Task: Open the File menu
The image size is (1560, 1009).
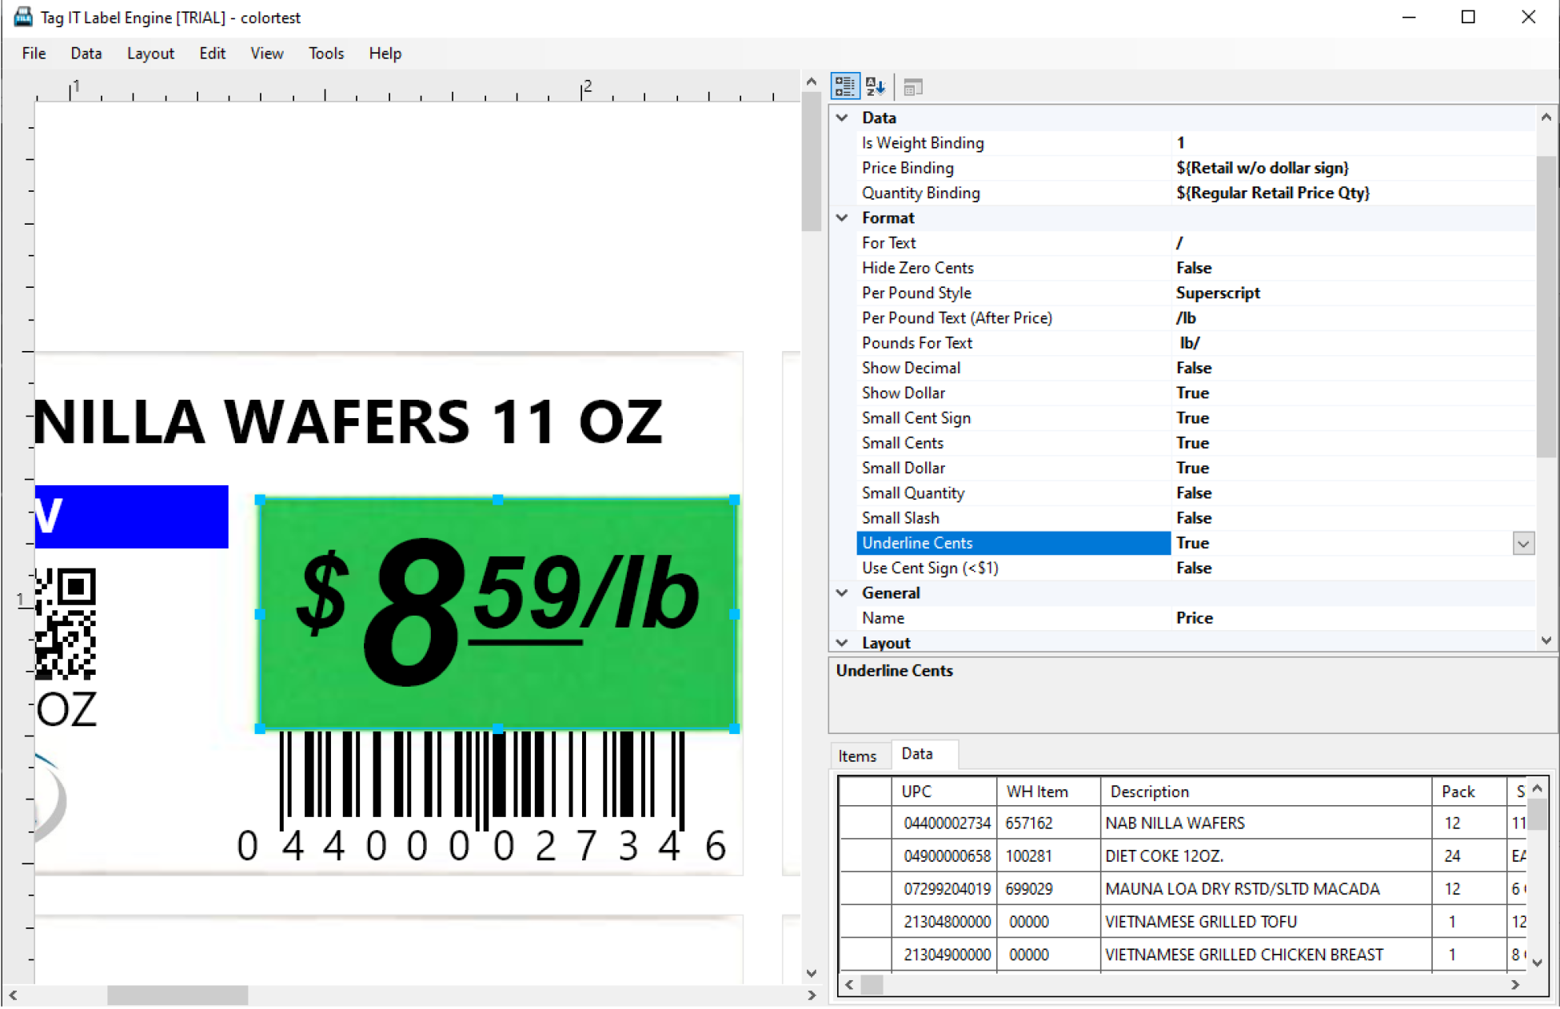Action: [34, 54]
